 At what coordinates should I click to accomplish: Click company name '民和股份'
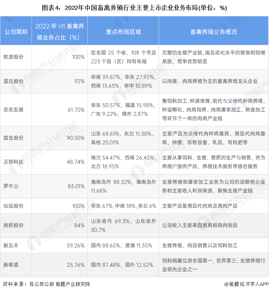[x=13, y=225]
